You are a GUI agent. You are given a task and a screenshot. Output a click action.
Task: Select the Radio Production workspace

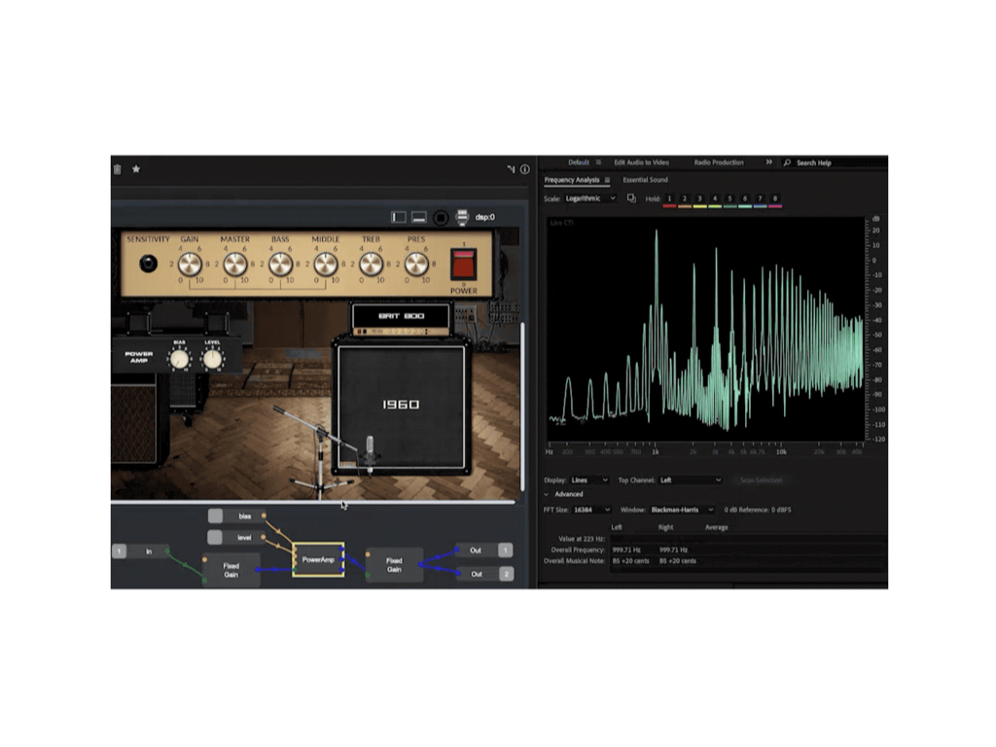pos(719,162)
